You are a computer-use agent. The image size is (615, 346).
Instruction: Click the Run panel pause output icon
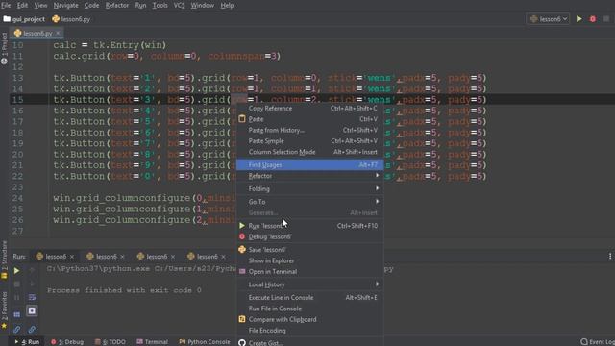pos(16,297)
